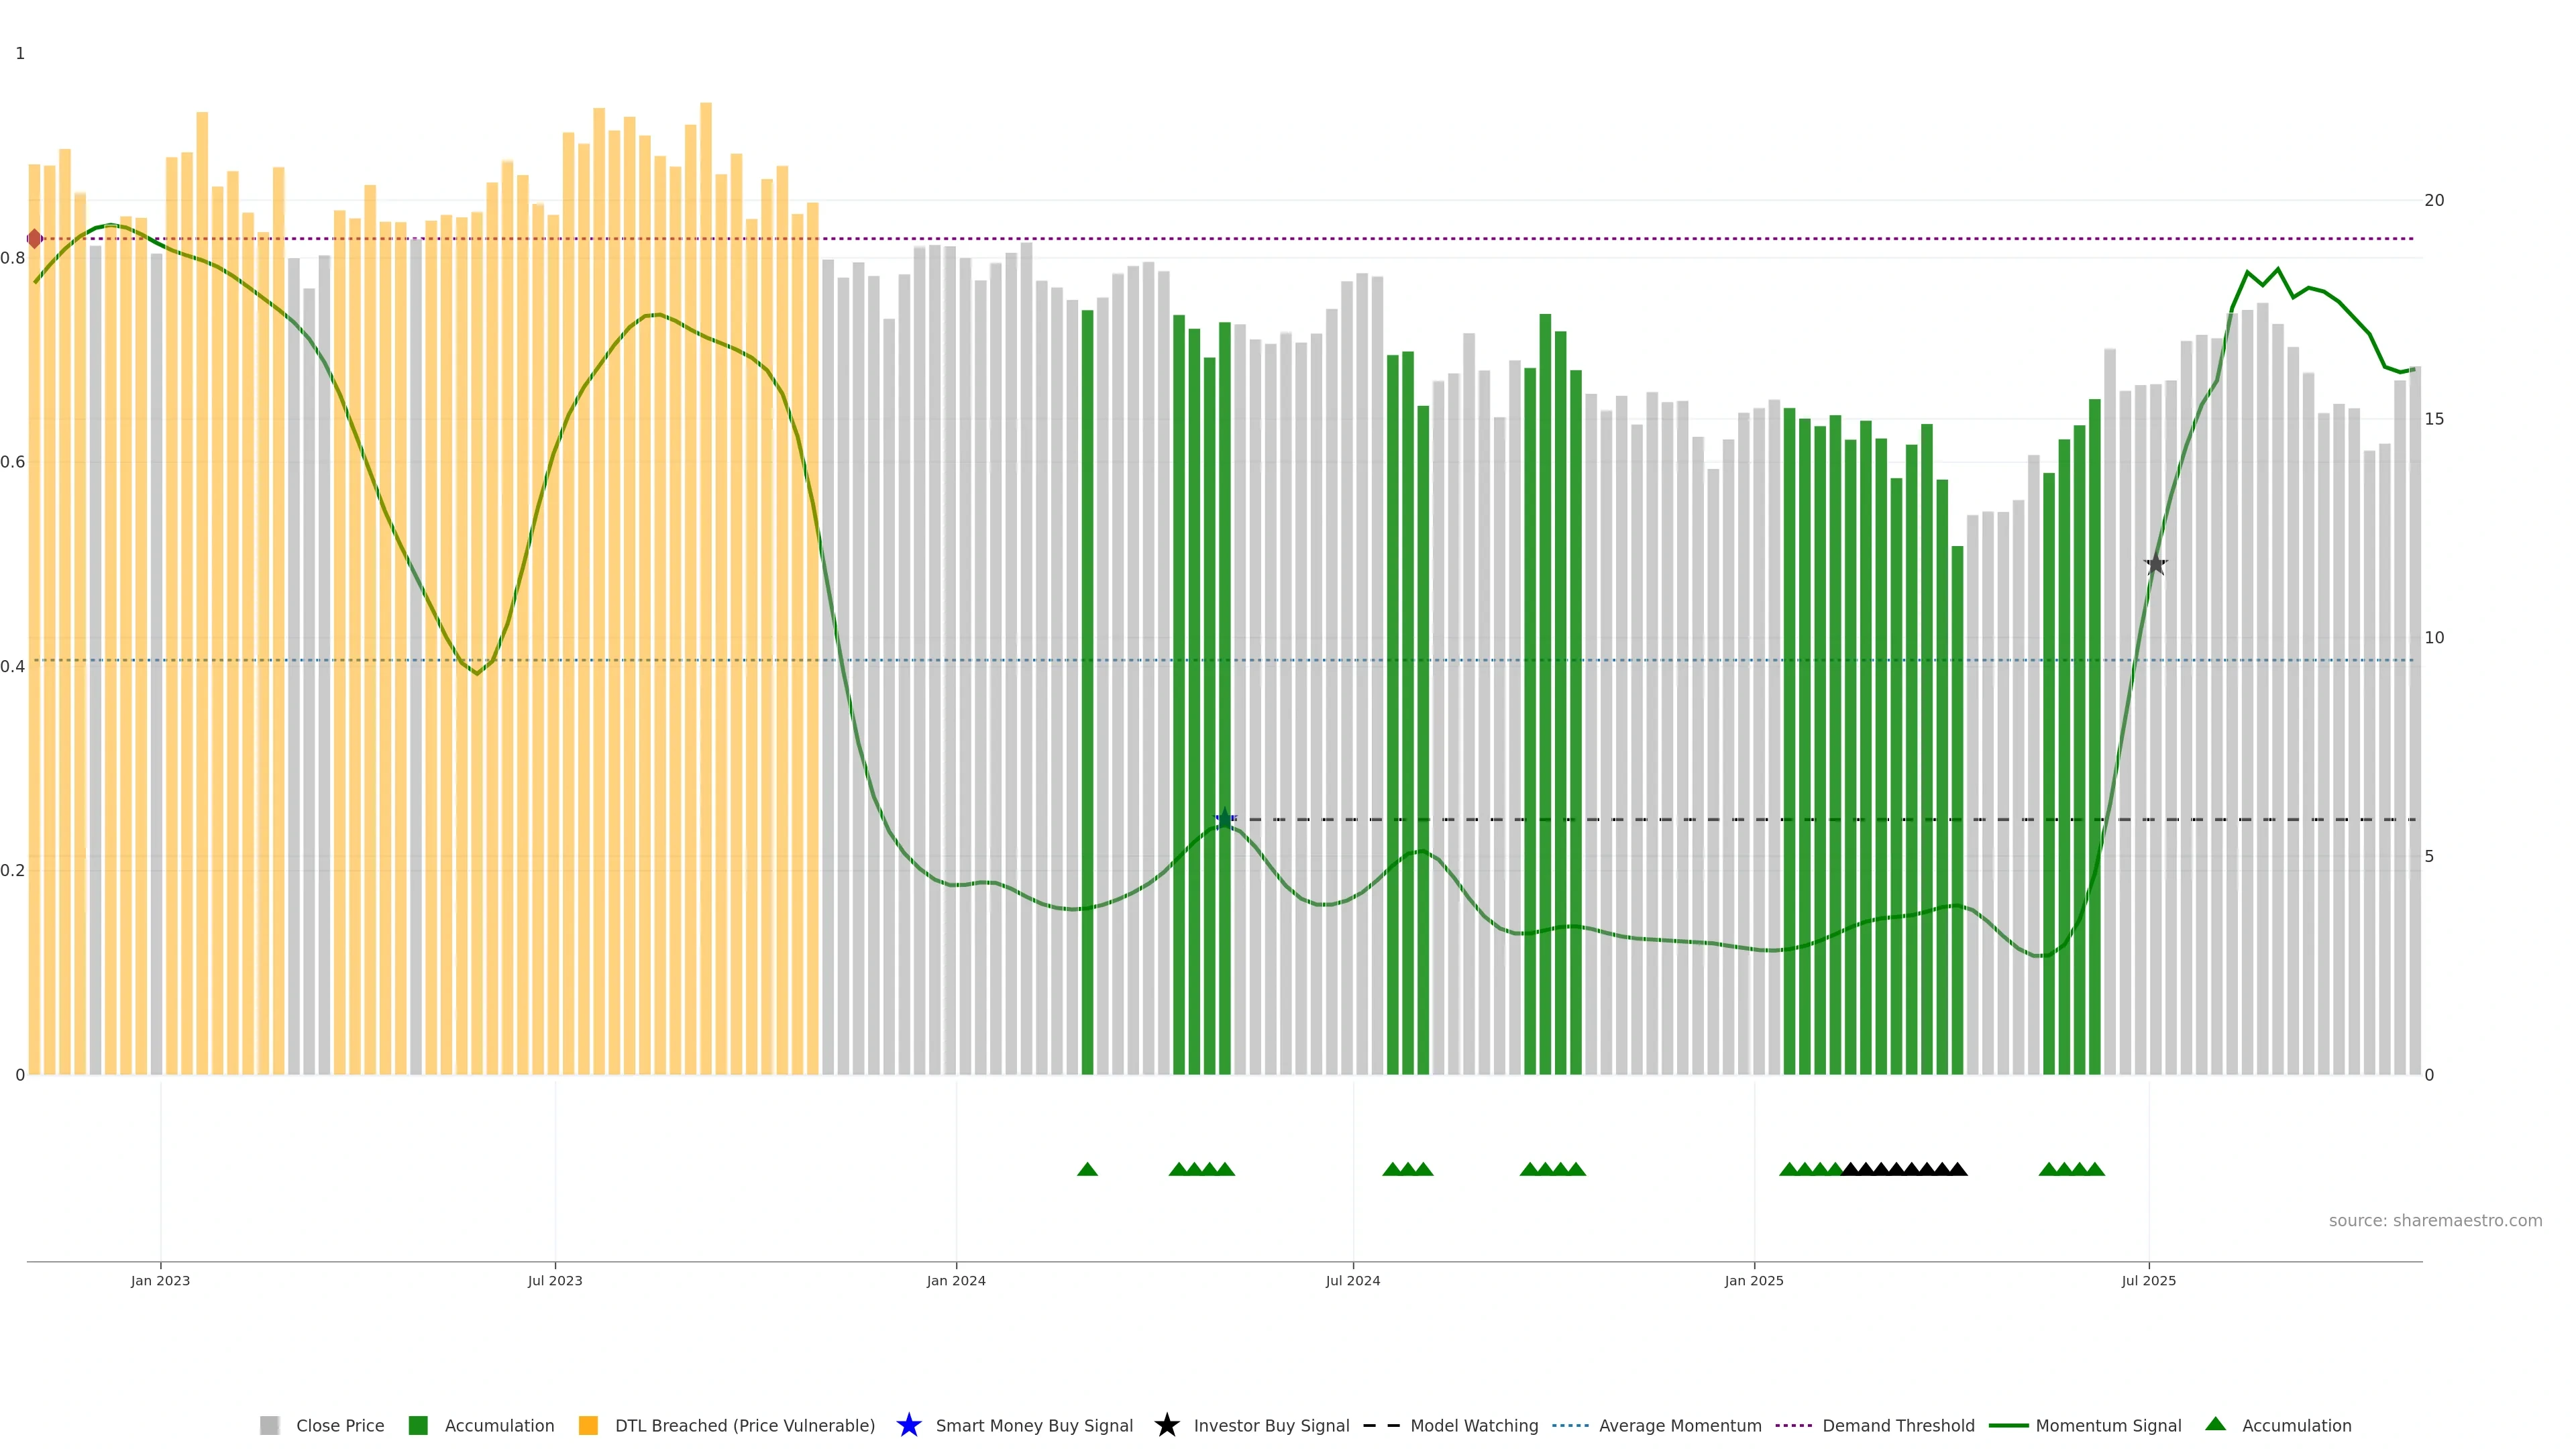Click the first black triangle below chart

1850,1169
